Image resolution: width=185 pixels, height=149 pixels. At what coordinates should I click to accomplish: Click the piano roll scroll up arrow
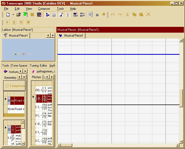pos(181,41)
